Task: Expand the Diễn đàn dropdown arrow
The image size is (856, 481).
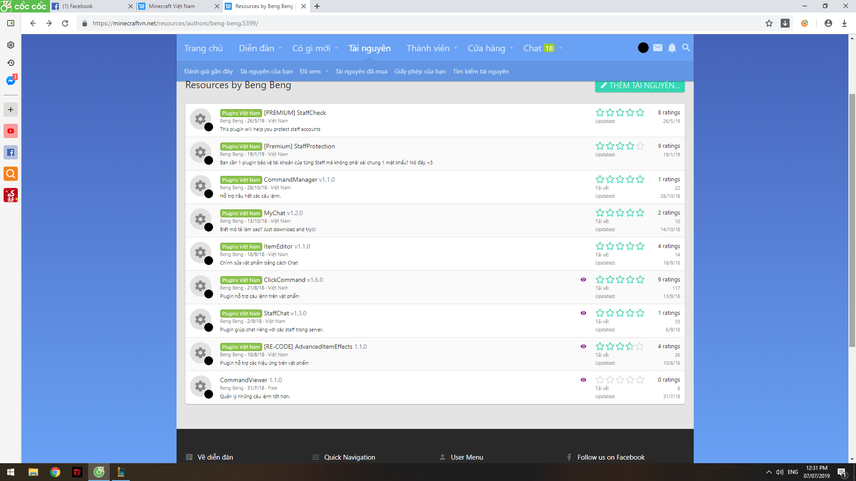Action: [x=280, y=48]
